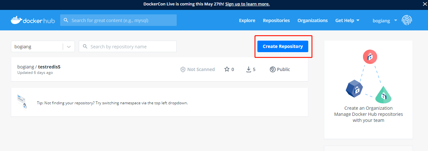Click the Public globe icon
The height and width of the screenshot is (151, 428).
coord(273,69)
